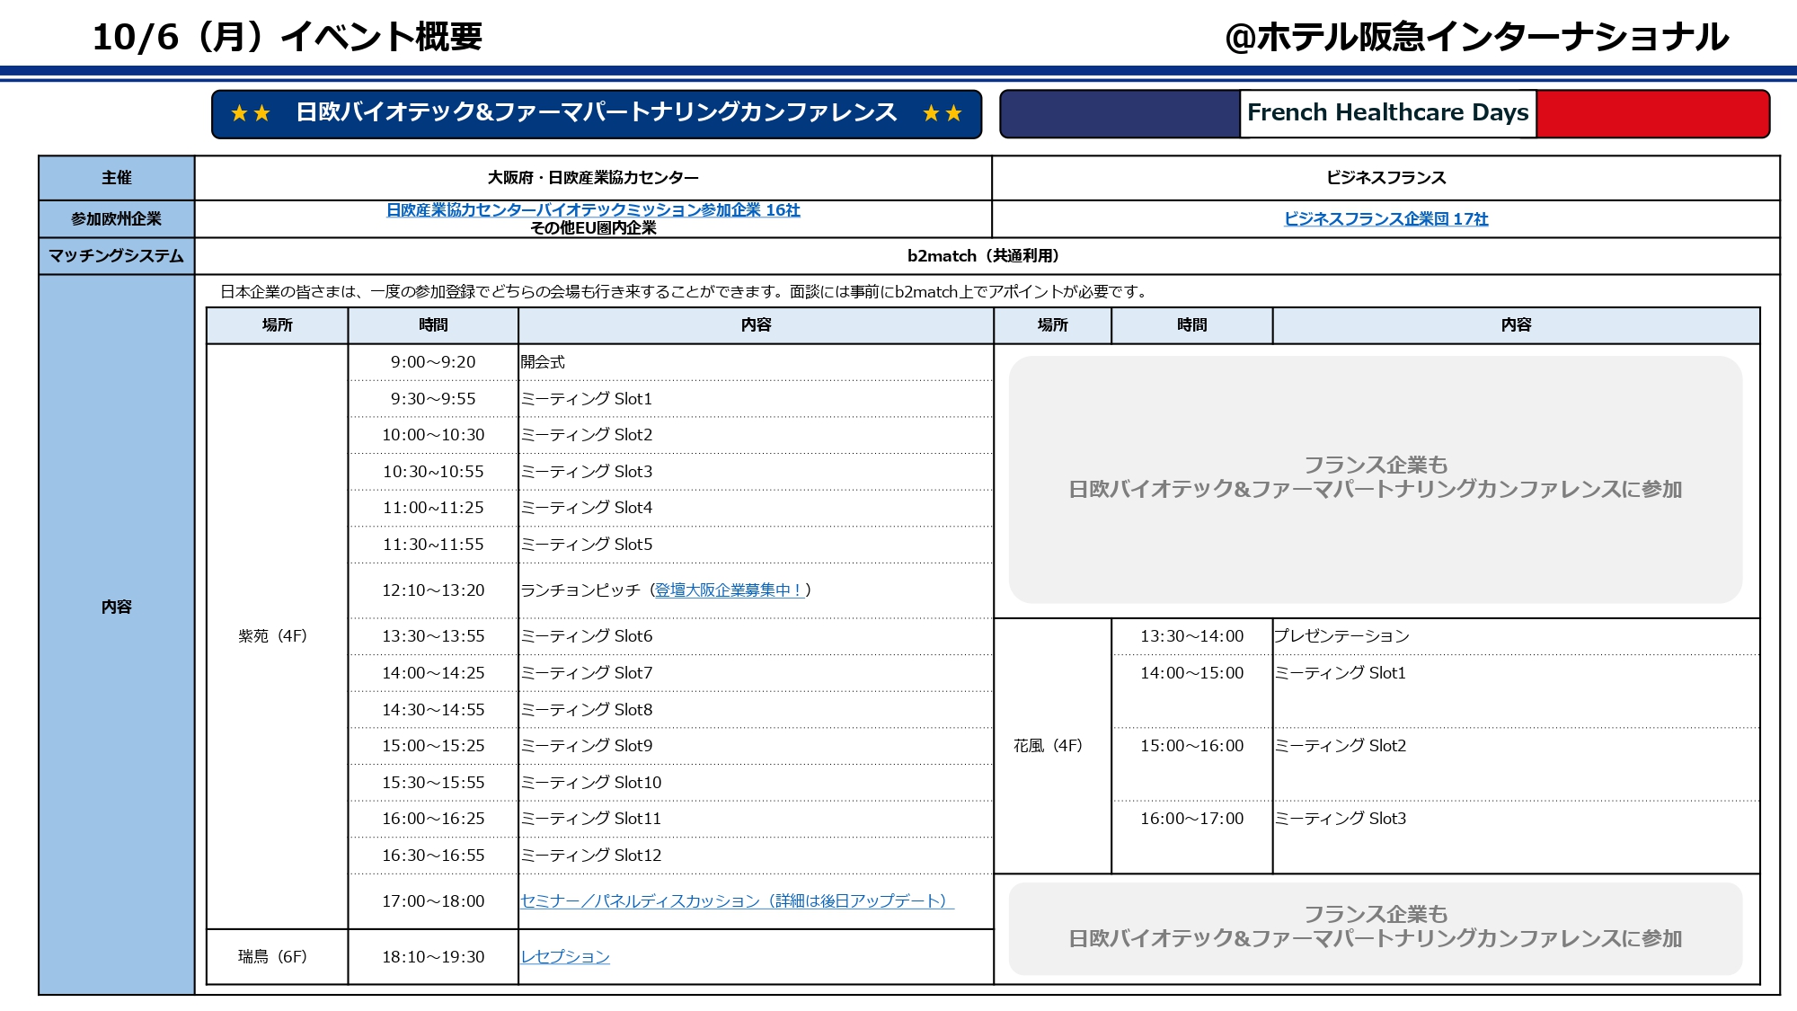The height and width of the screenshot is (1011, 1797).
Task: Select the 紫苑（4F） venue cell
Action: coord(273,636)
